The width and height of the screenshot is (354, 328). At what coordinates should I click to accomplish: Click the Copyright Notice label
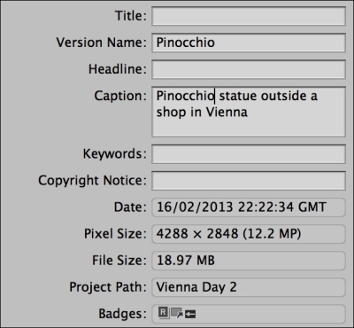pos(92,181)
